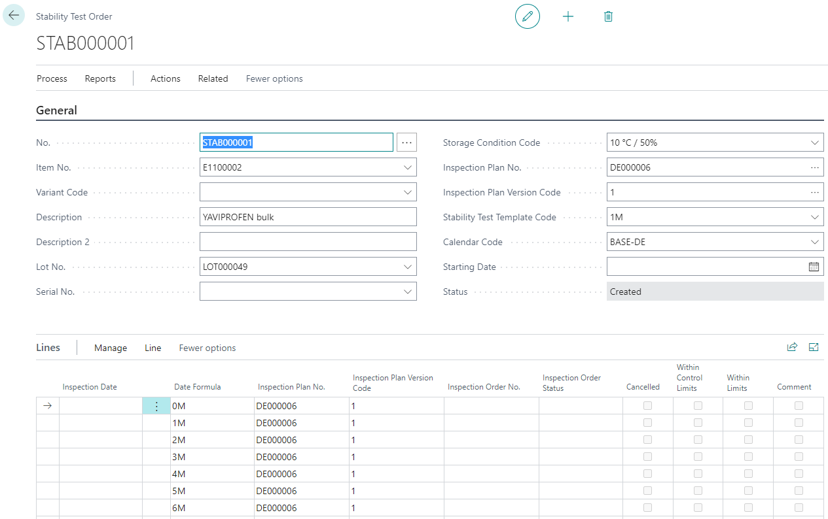828x519 pixels.
Task: Open the Storage Condition Code dropdown
Action: point(815,142)
